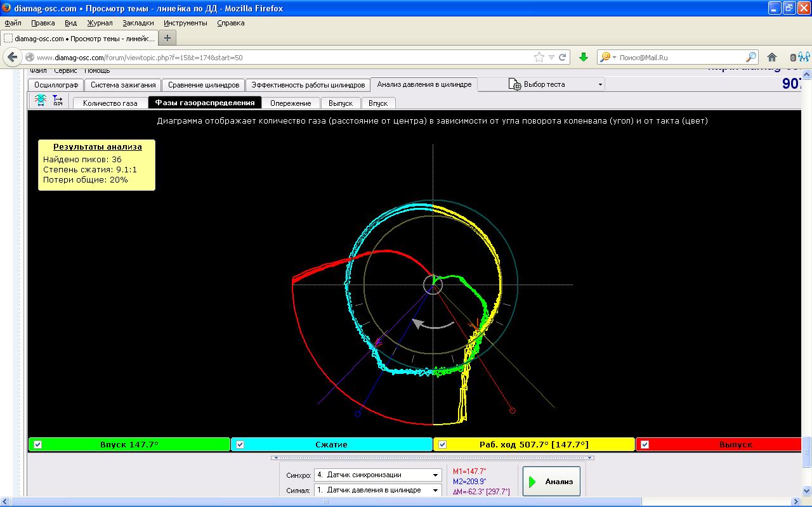The width and height of the screenshot is (812, 507).
Task: Open the 'Выпуск' sub-tab
Action: pos(341,103)
